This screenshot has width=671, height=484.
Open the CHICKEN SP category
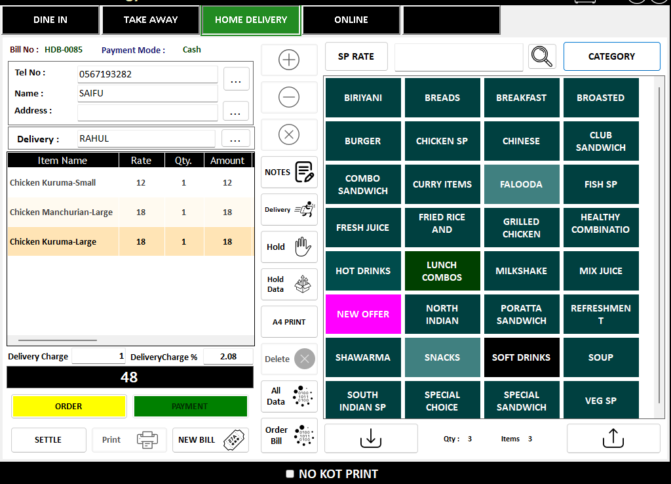(x=442, y=141)
